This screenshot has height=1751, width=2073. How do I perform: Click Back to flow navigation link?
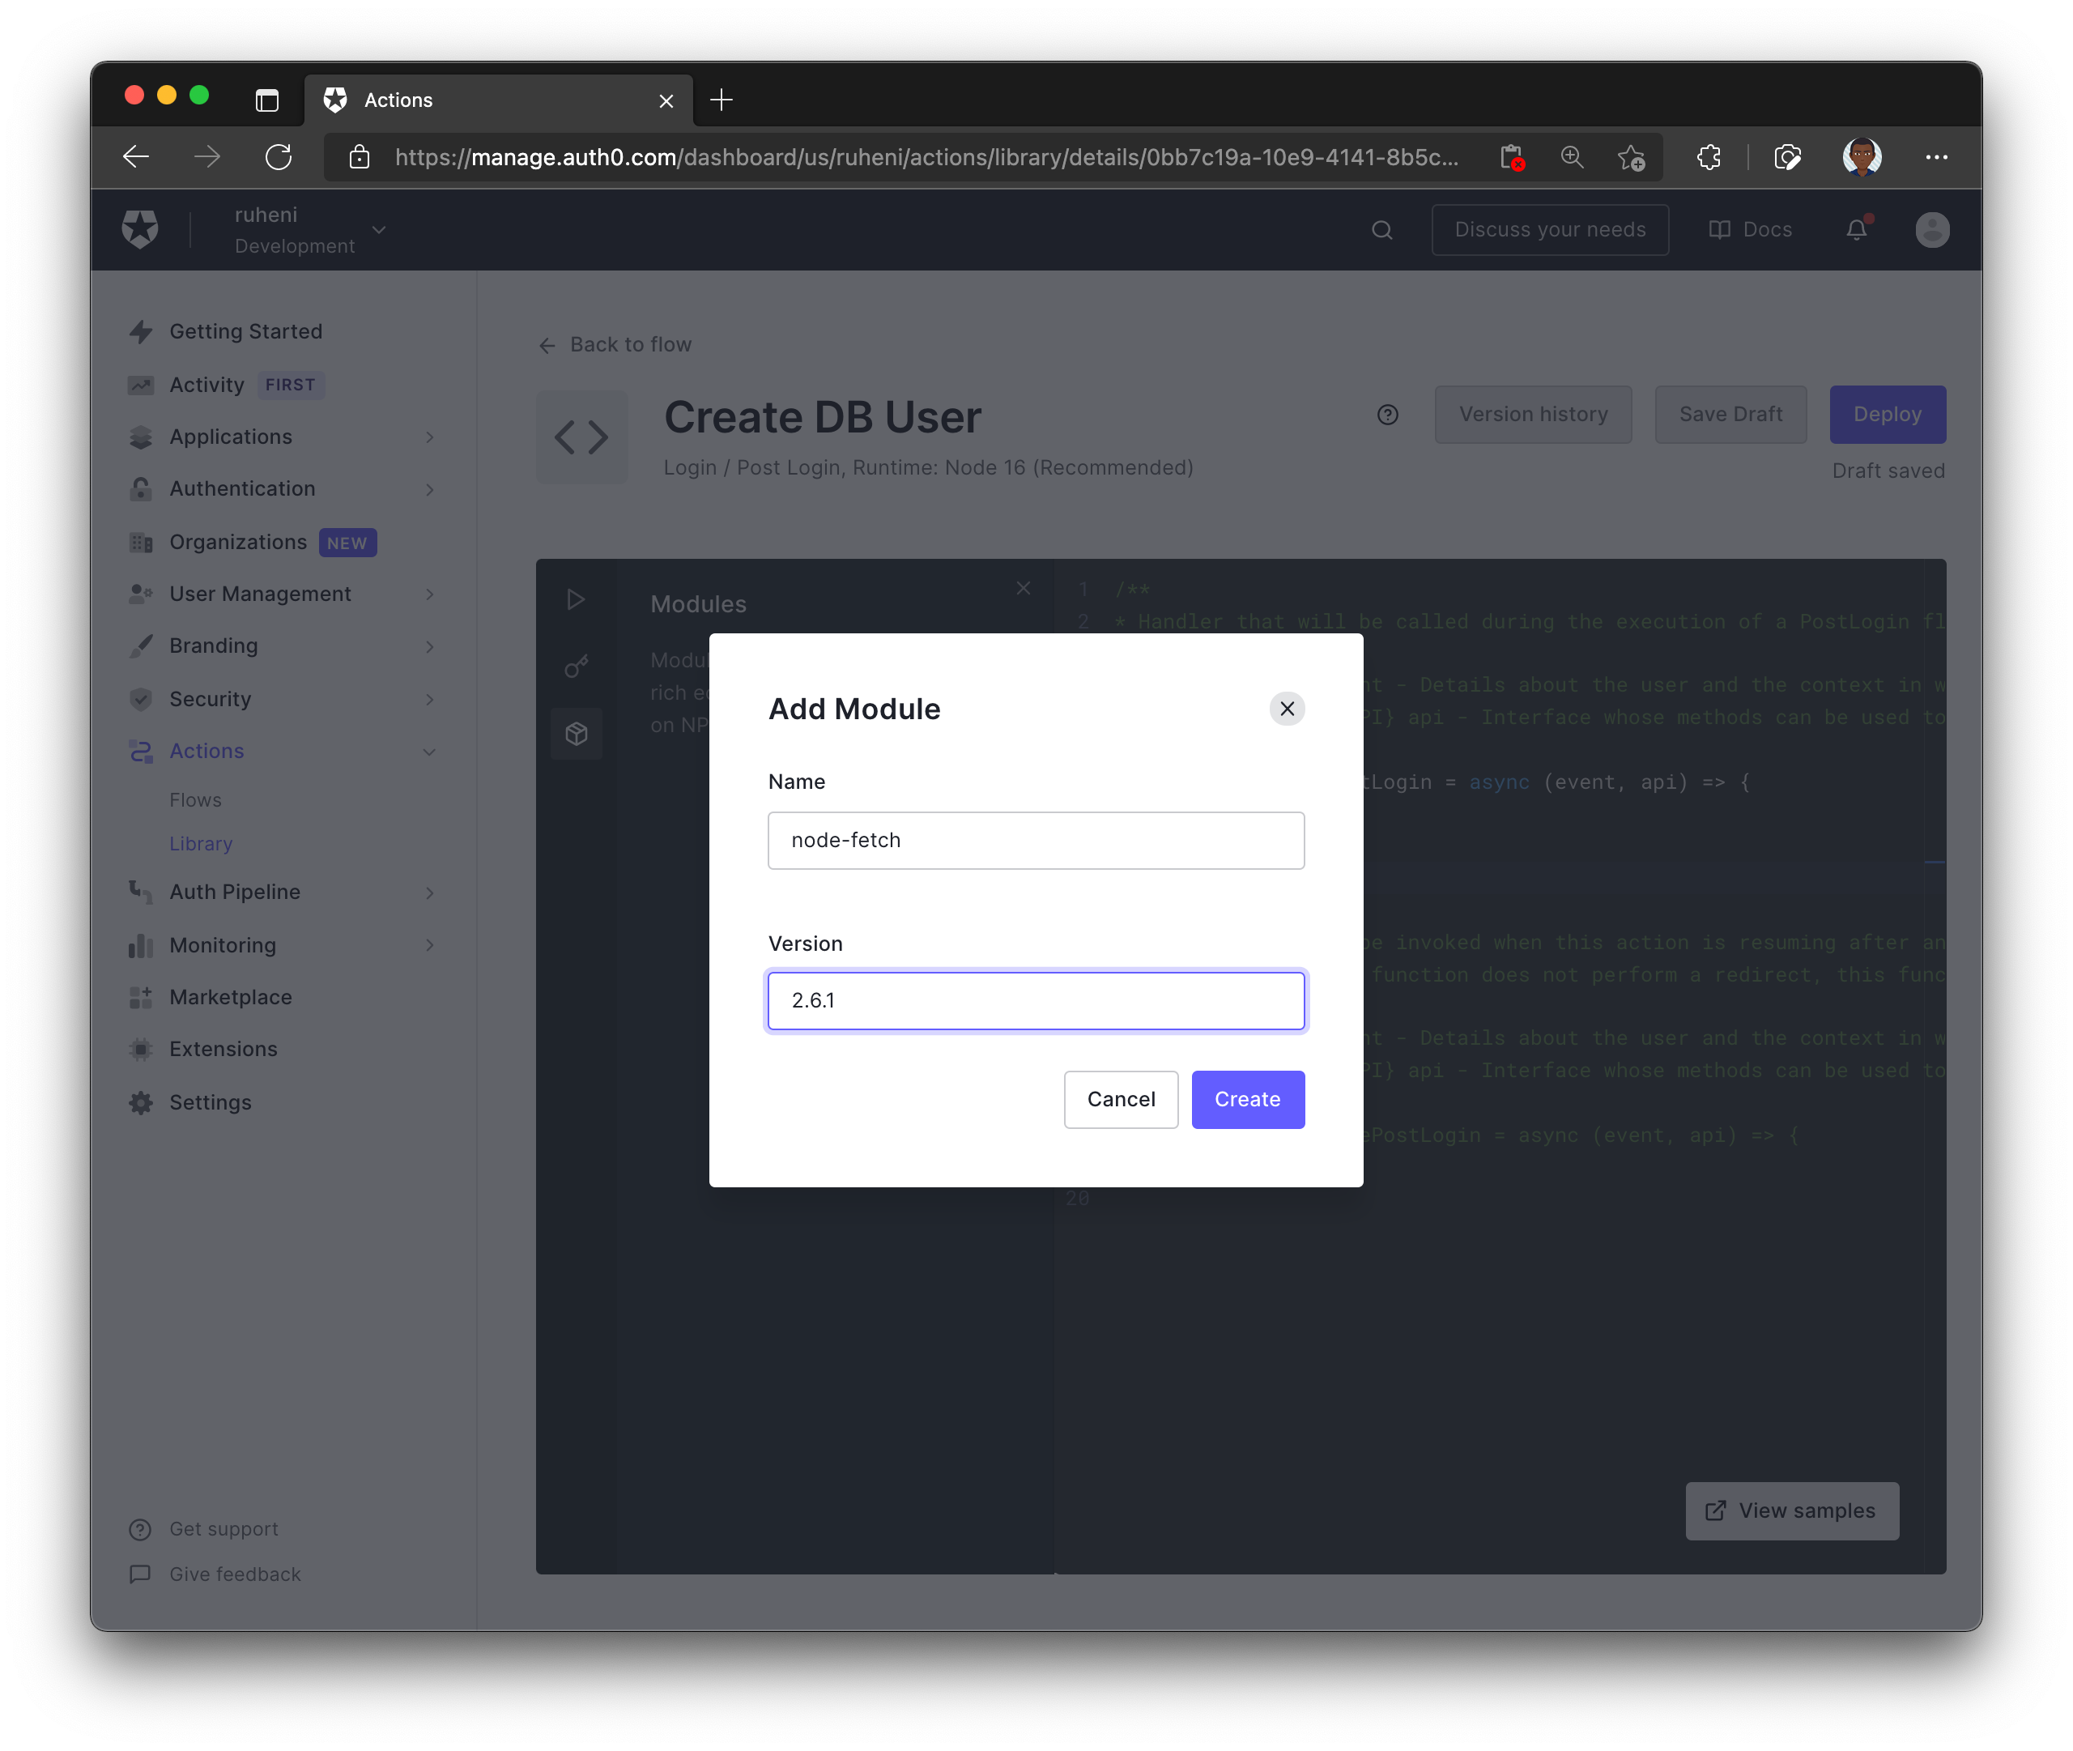point(613,344)
